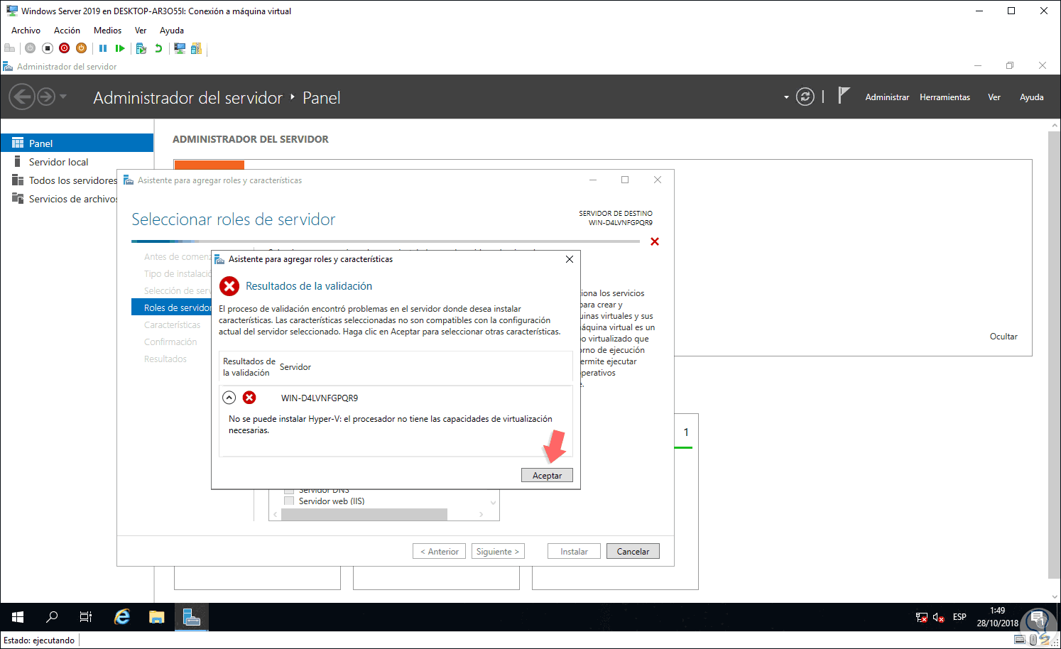
Task: Click the red X error mark in the wizard
Action: [655, 241]
